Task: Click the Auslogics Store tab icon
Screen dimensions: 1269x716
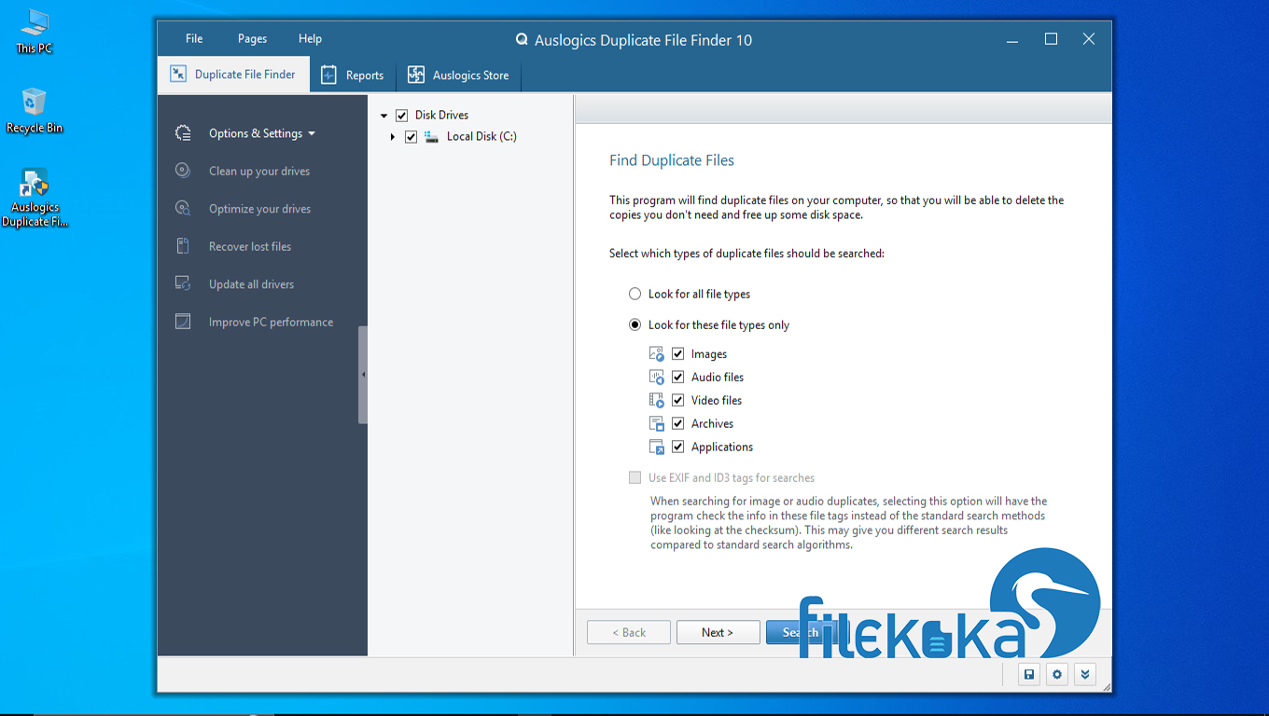Action: [416, 76]
